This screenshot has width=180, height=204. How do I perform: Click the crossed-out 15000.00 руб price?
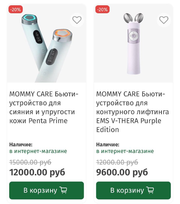(30, 162)
